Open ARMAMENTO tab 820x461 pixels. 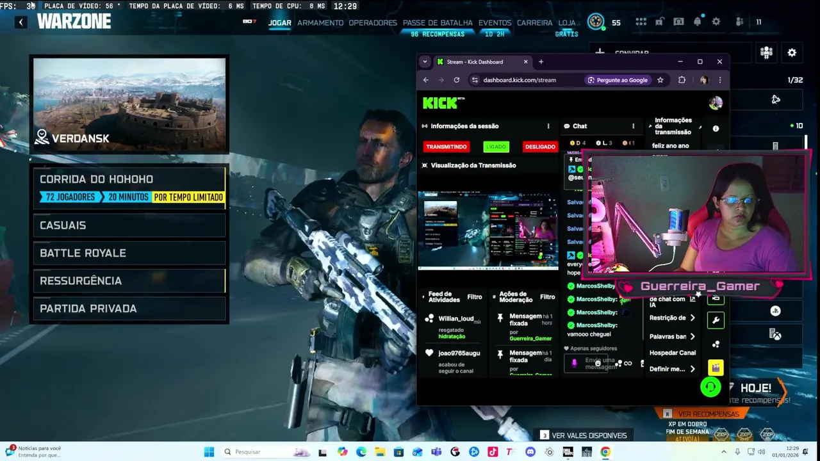320,22
